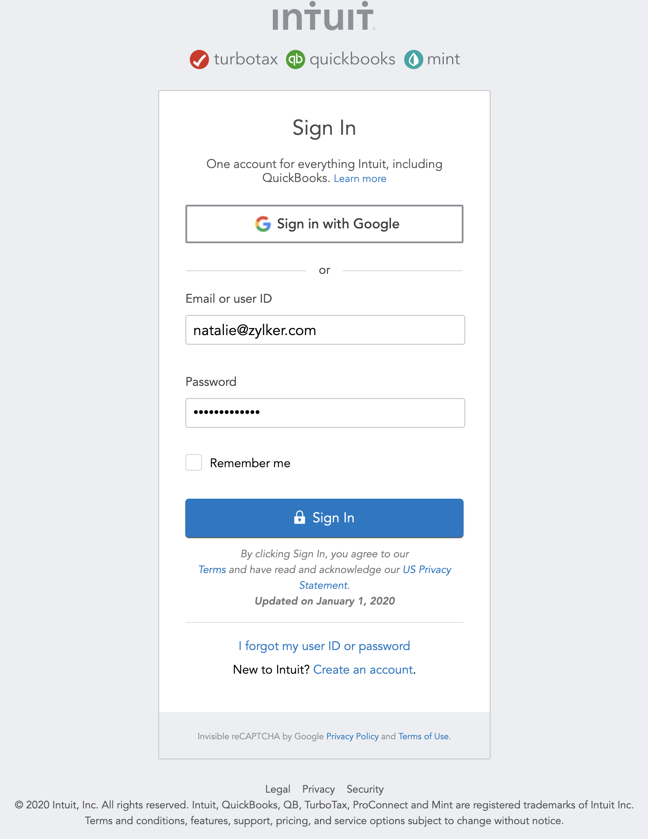
Task: Click into the Password field
Action: coord(325,413)
